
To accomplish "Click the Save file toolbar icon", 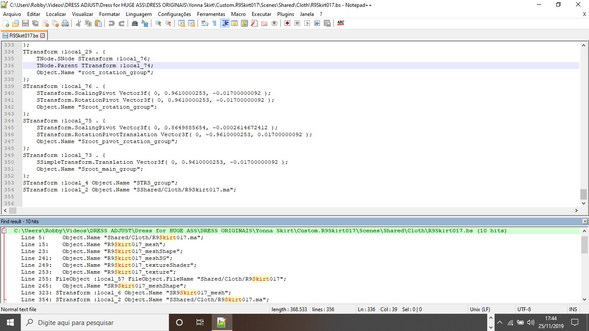I will pos(25,23).
